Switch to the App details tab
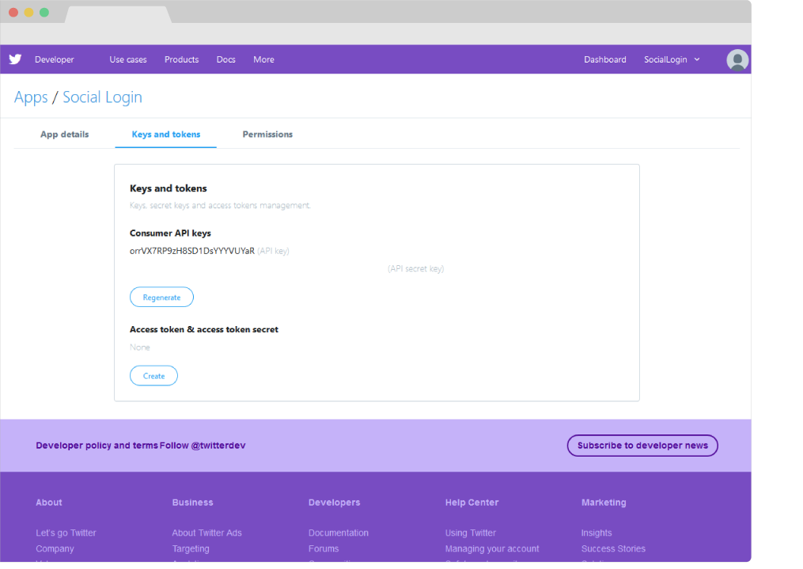The image size is (803, 569). point(64,135)
